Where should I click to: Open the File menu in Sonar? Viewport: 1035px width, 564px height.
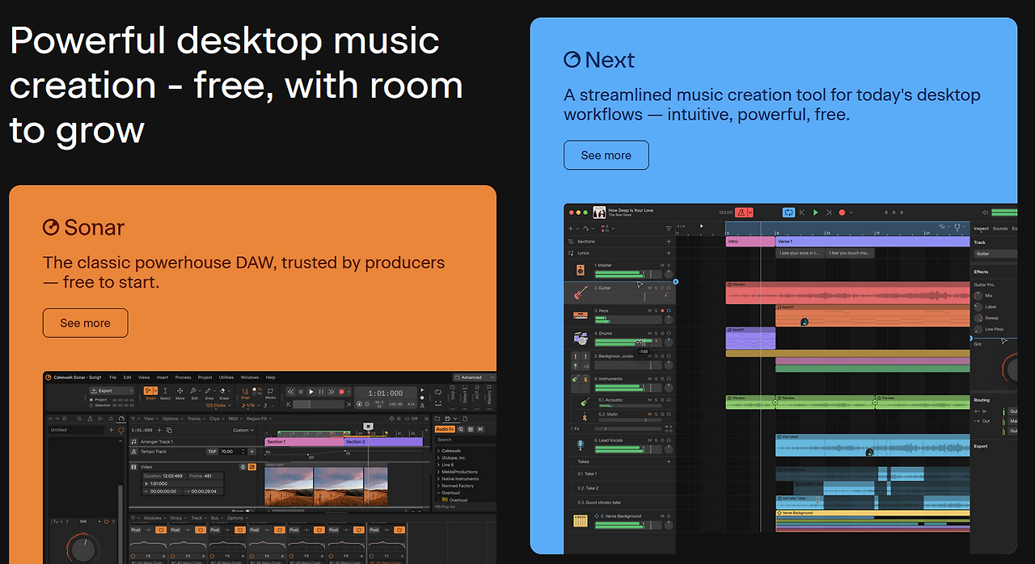(x=112, y=377)
